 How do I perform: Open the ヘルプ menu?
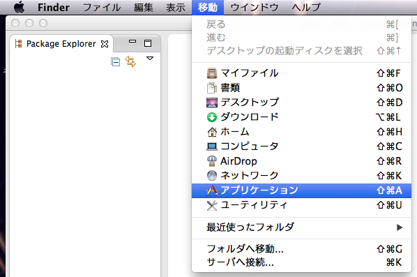click(x=306, y=8)
